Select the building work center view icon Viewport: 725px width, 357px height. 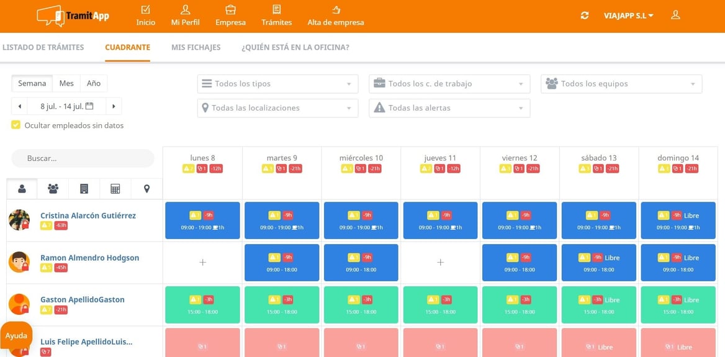(x=84, y=189)
